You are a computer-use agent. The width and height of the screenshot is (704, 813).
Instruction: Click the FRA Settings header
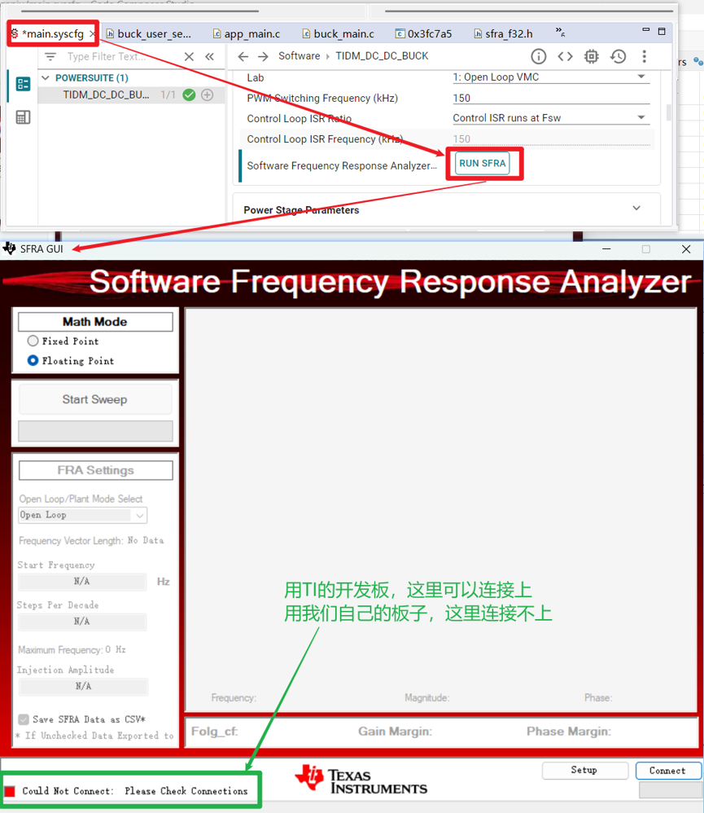[96, 470]
